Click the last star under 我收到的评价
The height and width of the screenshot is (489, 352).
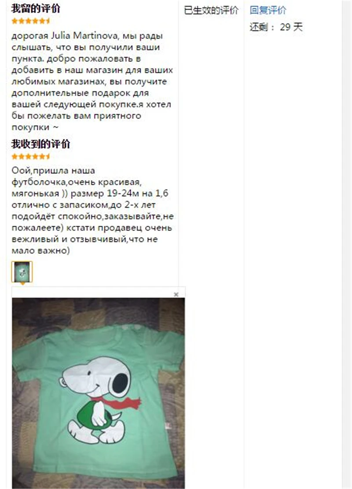coord(48,157)
